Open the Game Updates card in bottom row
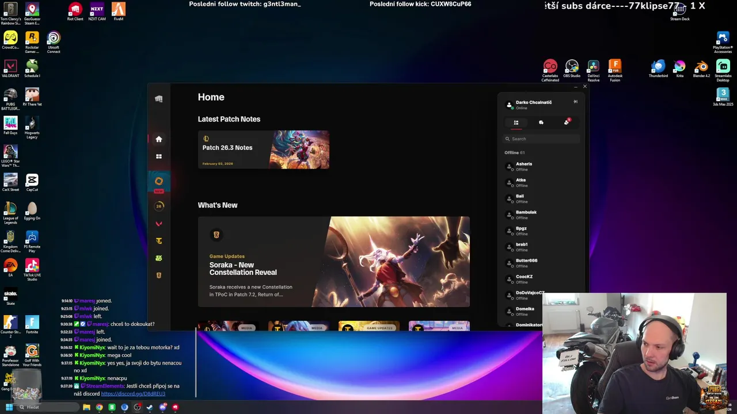 (368, 327)
